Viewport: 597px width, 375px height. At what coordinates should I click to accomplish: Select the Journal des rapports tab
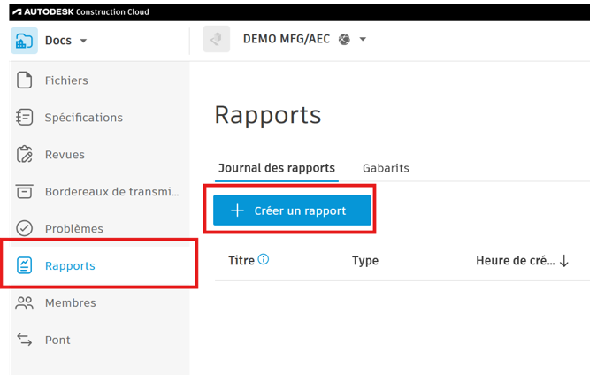[x=277, y=168]
